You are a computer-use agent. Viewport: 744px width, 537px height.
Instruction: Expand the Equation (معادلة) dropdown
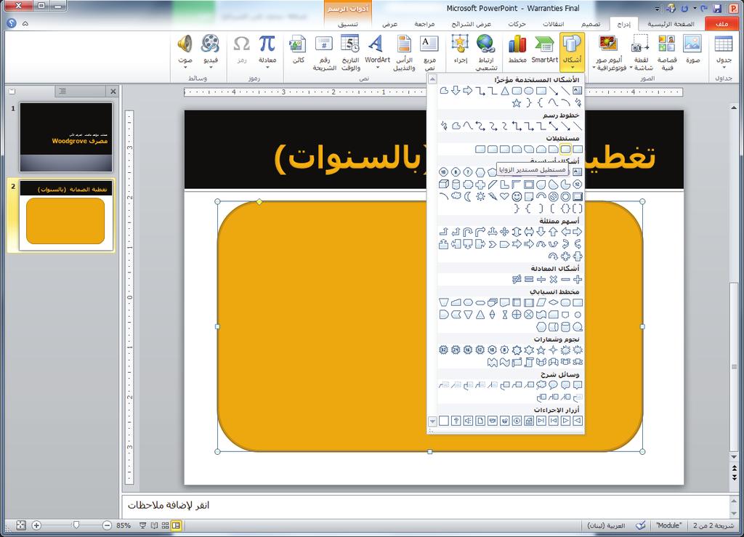(x=267, y=68)
